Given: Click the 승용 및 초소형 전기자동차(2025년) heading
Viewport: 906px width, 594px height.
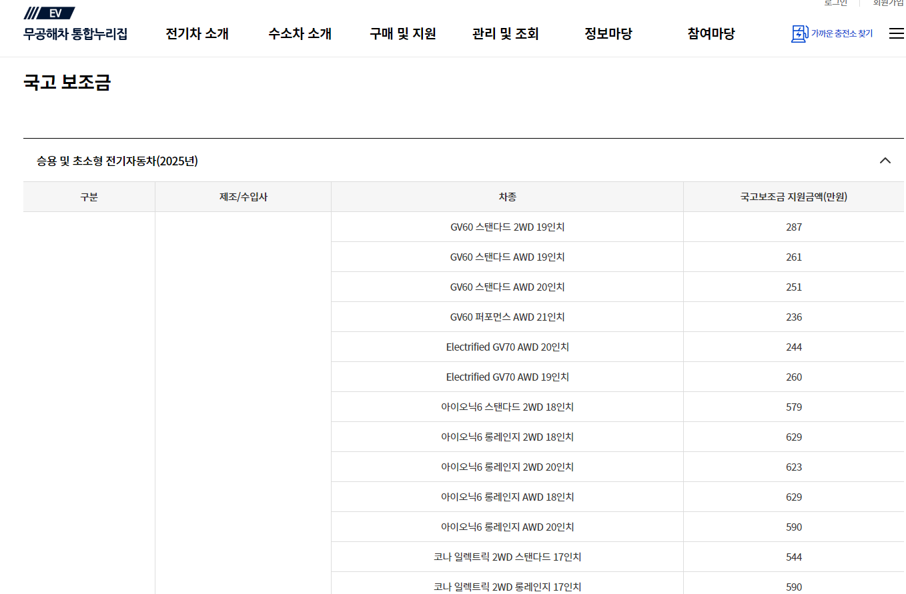Looking at the screenshot, I should point(117,161).
